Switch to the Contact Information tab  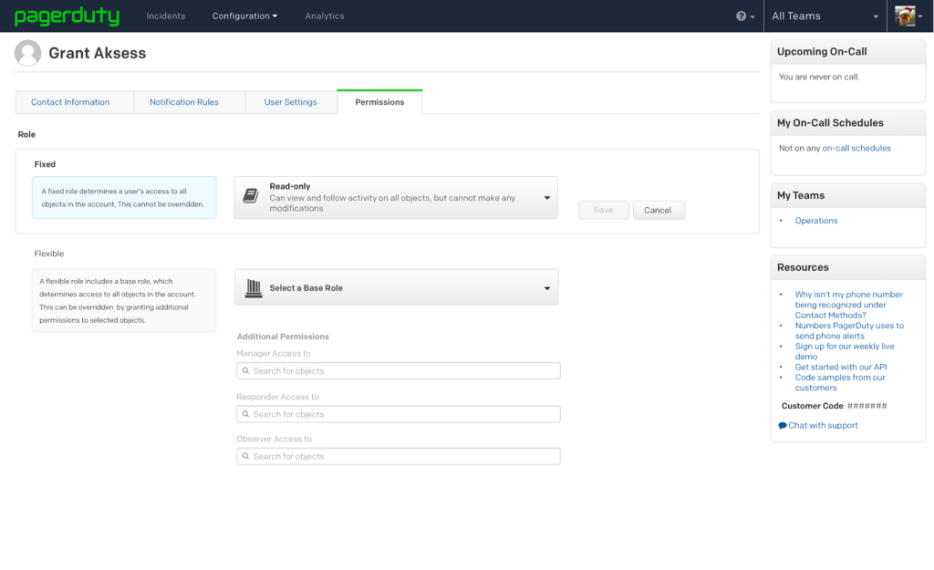[70, 102]
